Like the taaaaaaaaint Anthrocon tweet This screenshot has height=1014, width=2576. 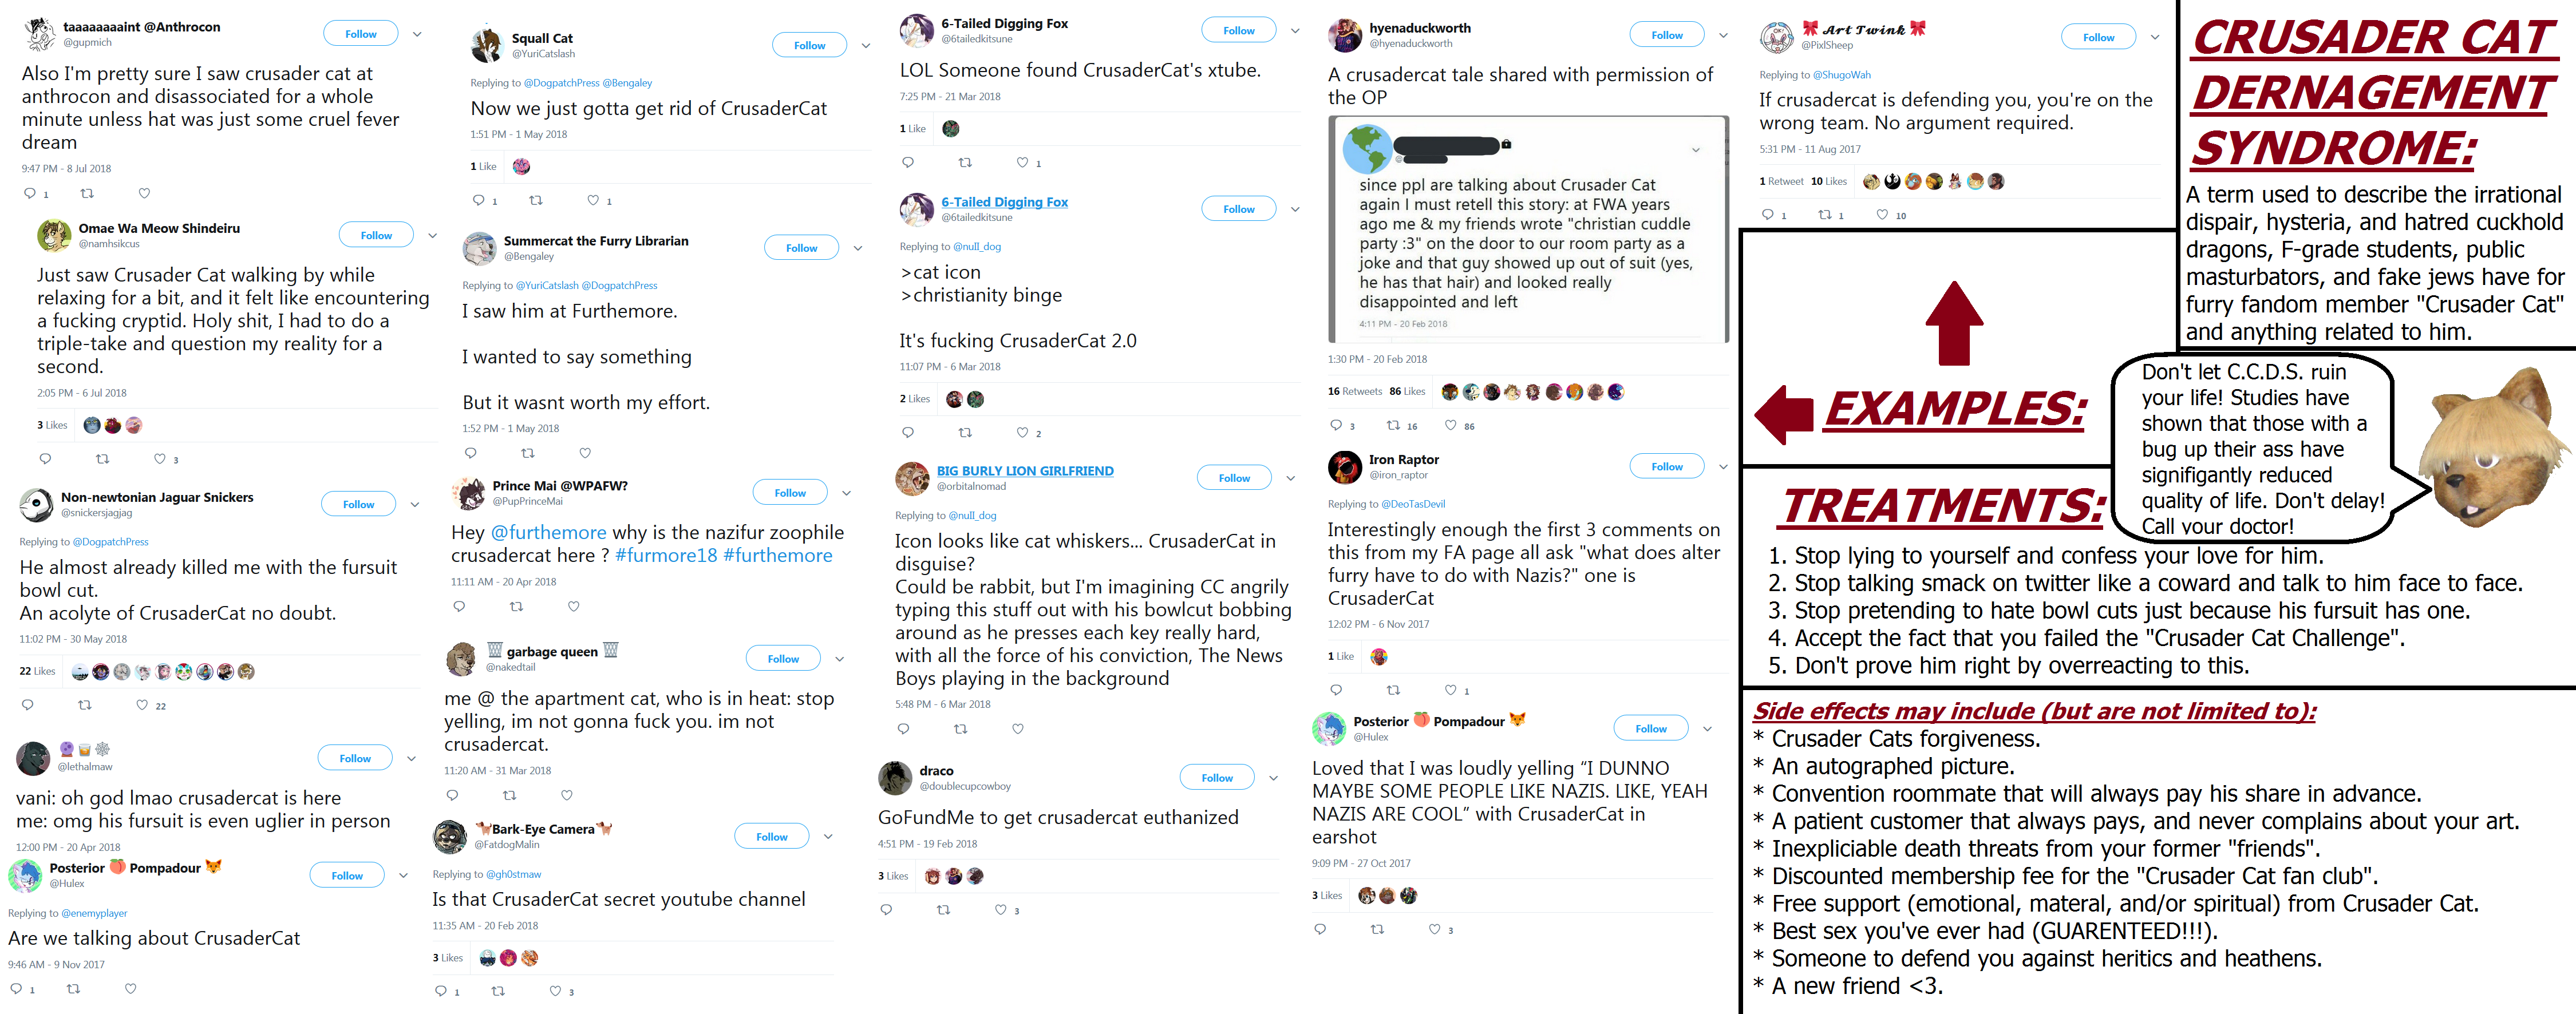144,193
